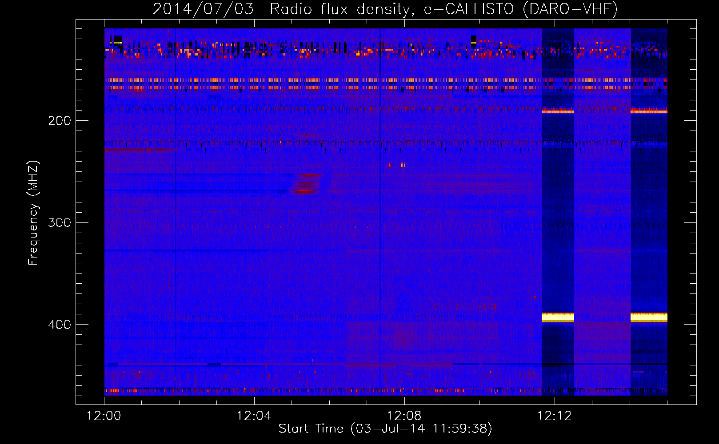Click the 200 frequency tick label
Viewport: 719px width, 444px height.
(x=60, y=121)
